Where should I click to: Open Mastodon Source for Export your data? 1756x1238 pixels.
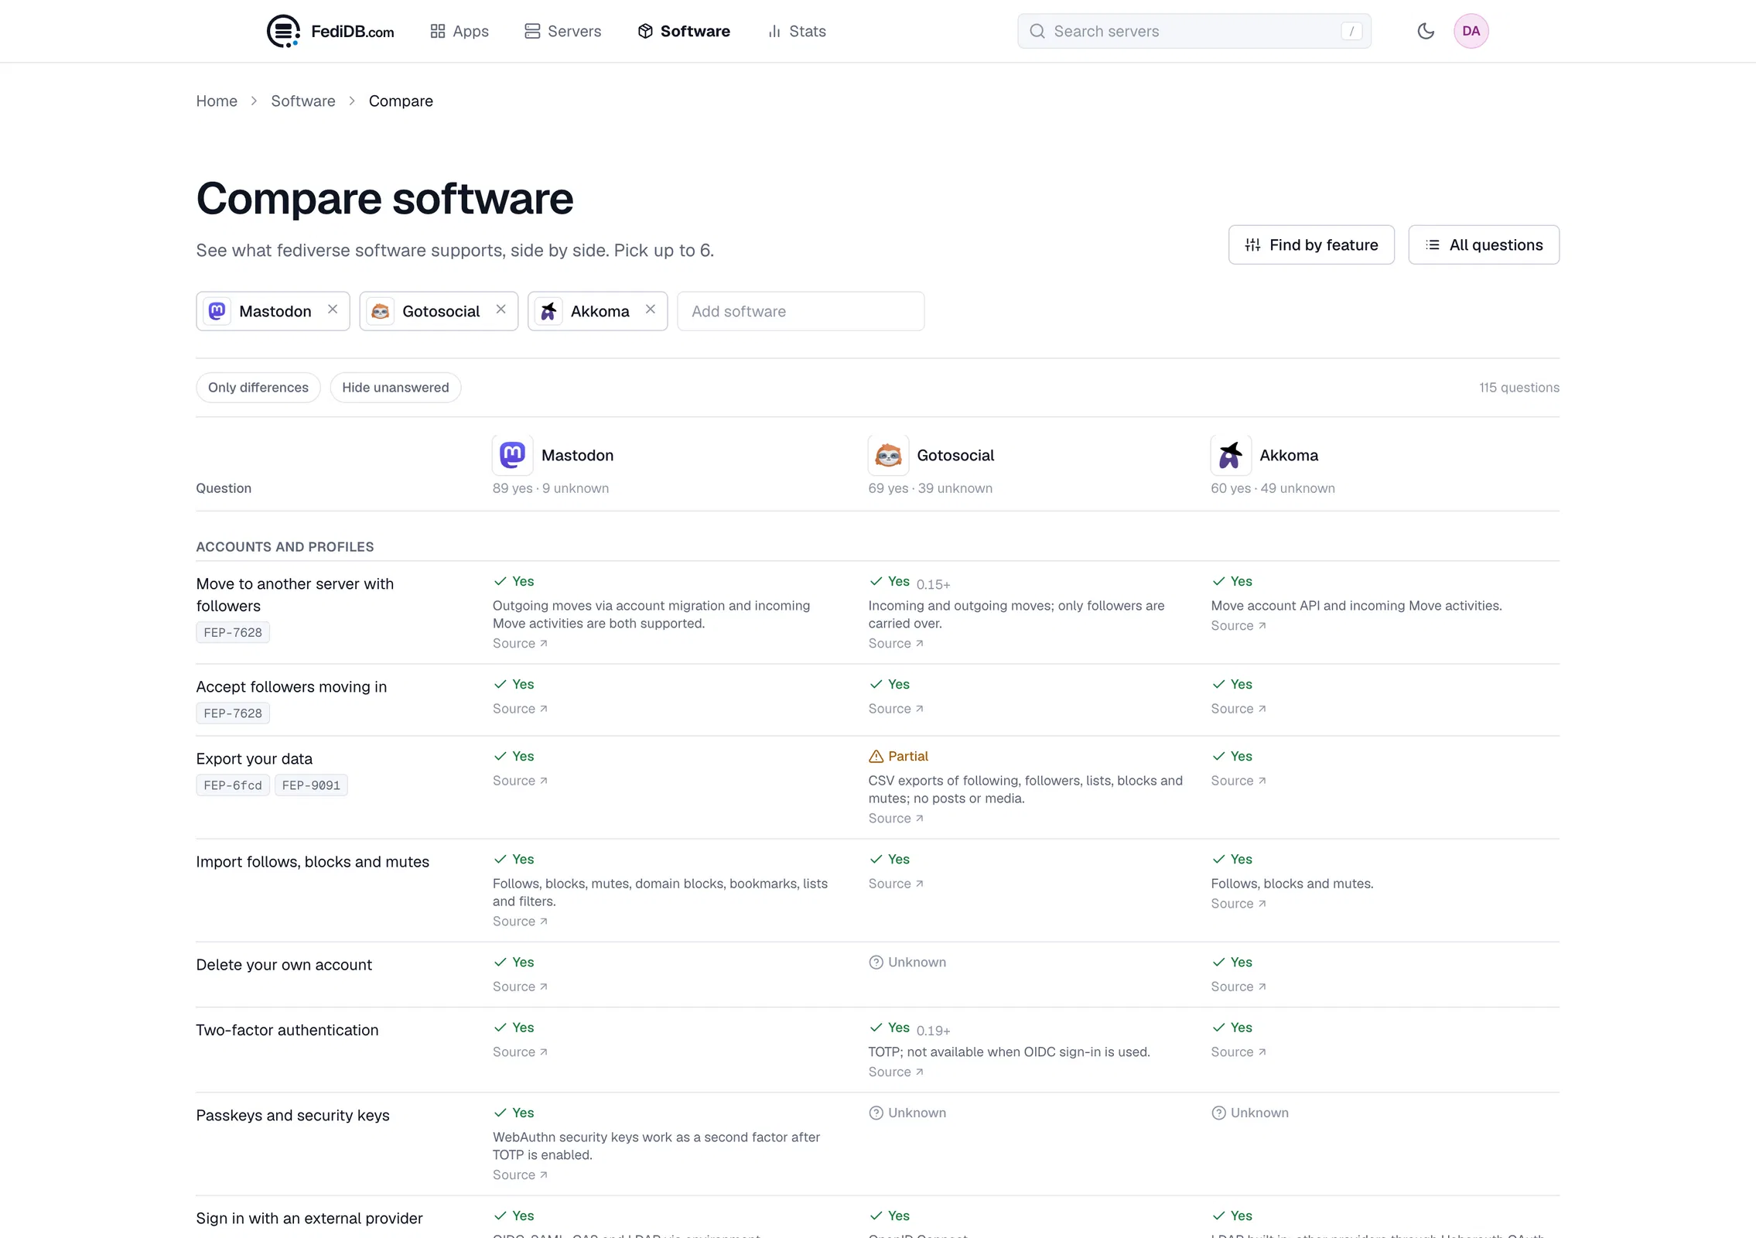(x=520, y=780)
